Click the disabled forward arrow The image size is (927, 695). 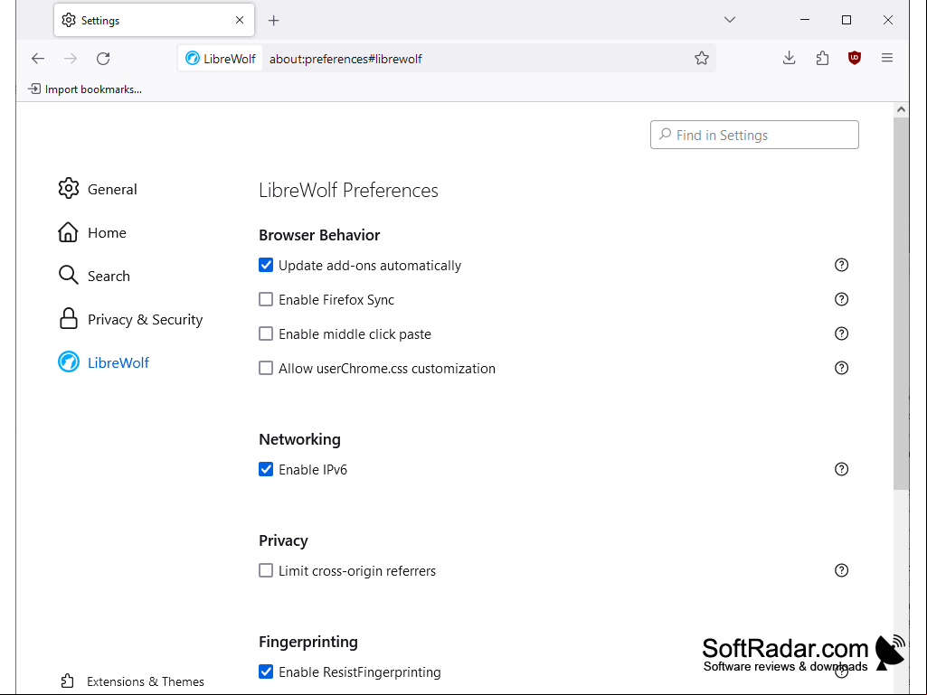71,59
